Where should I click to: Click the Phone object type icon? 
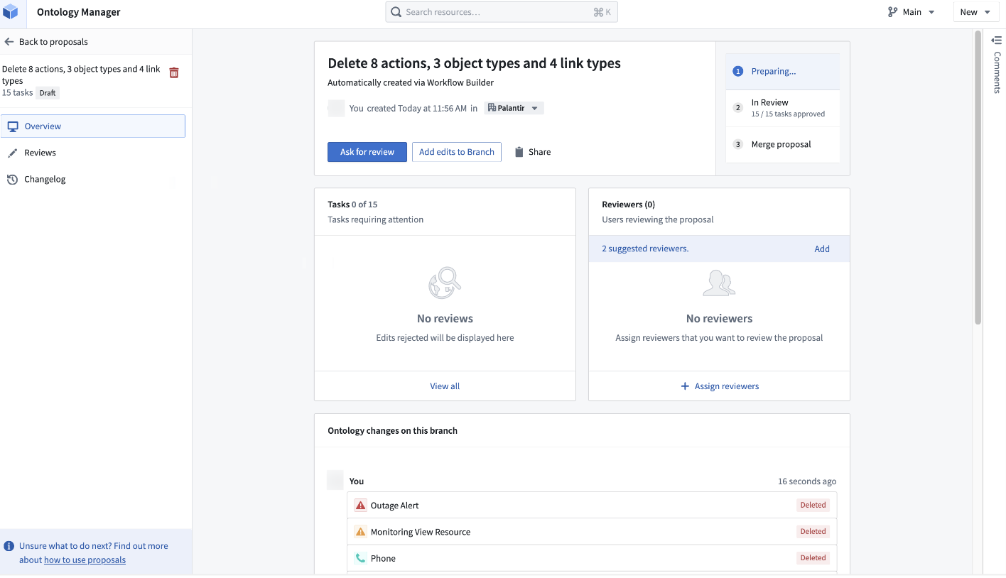pos(360,558)
